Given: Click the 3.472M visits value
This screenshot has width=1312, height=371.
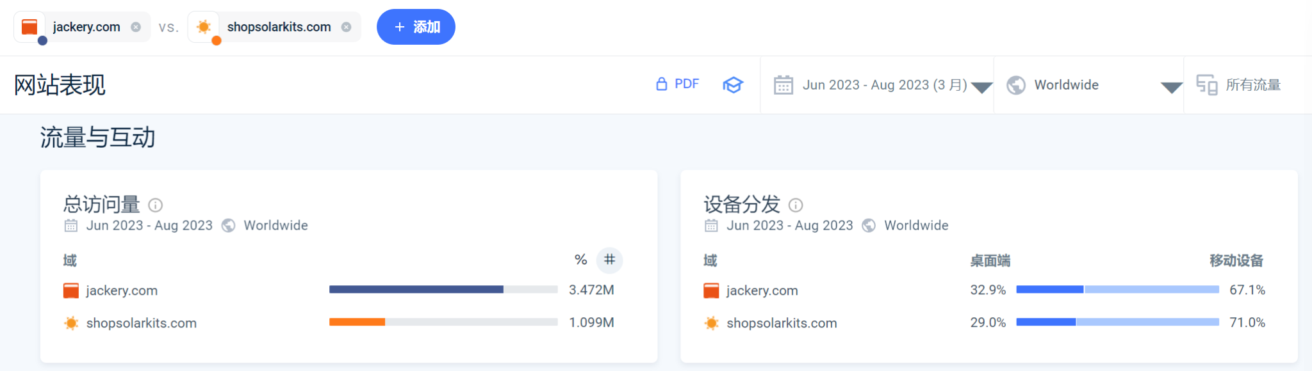Looking at the screenshot, I should click(591, 290).
